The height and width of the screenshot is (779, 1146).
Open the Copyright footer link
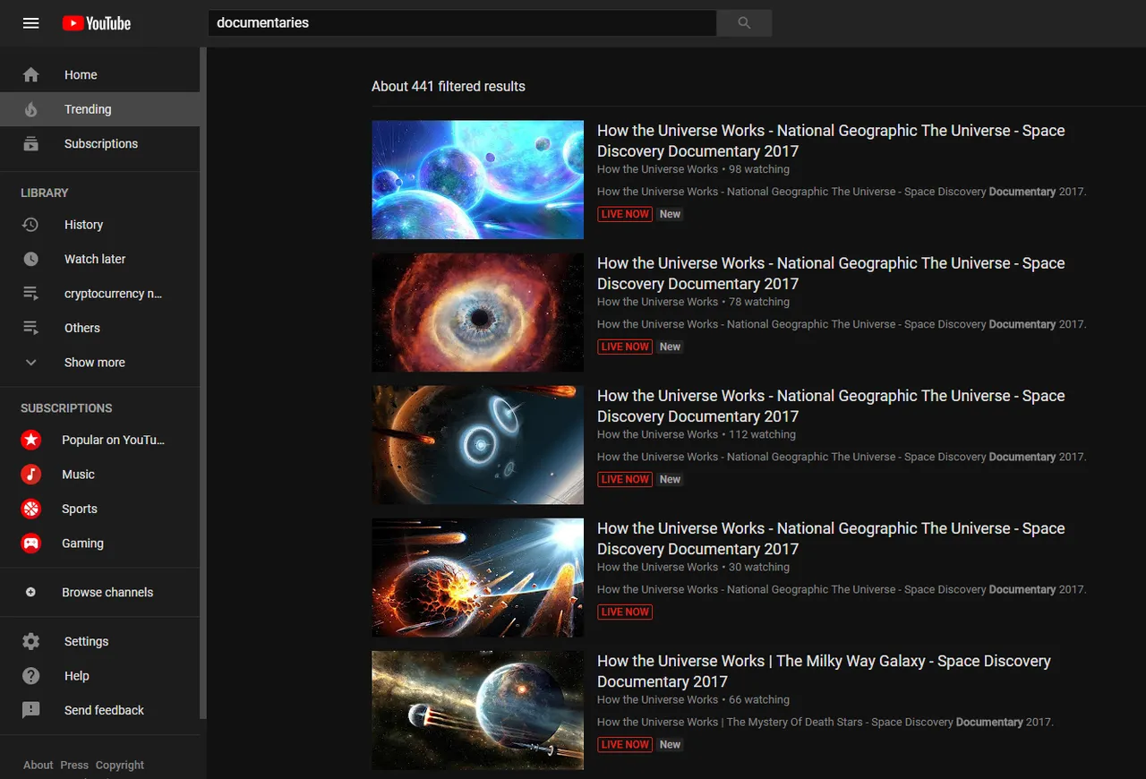pos(120,765)
